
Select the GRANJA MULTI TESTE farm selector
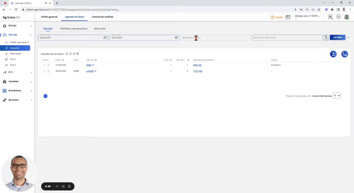click(307, 16)
